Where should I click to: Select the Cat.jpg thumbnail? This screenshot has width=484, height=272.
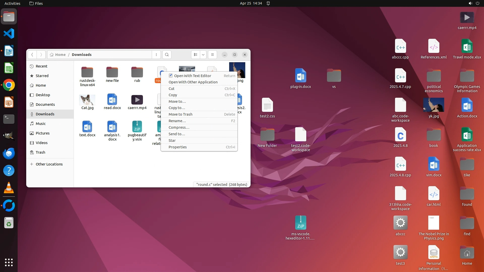point(87,100)
